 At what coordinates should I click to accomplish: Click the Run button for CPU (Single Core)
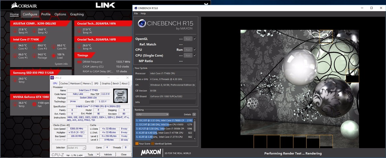(188, 55)
